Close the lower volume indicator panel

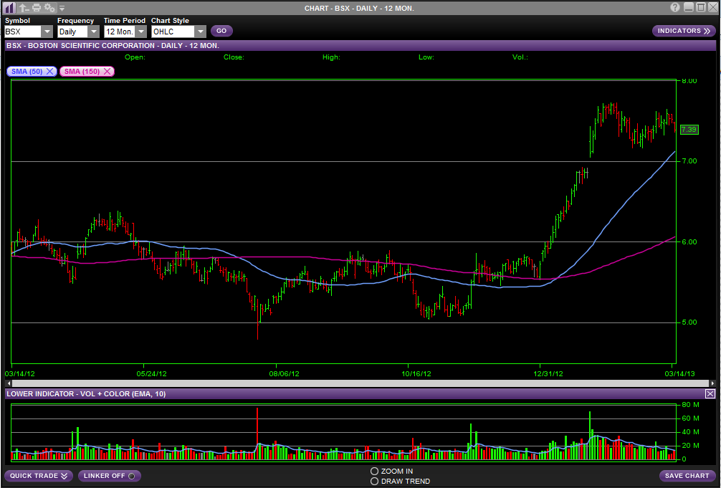pyautogui.click(x=710, y=394)
